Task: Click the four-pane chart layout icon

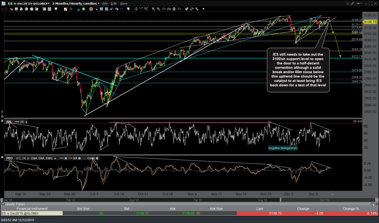Action: point(50,9)
